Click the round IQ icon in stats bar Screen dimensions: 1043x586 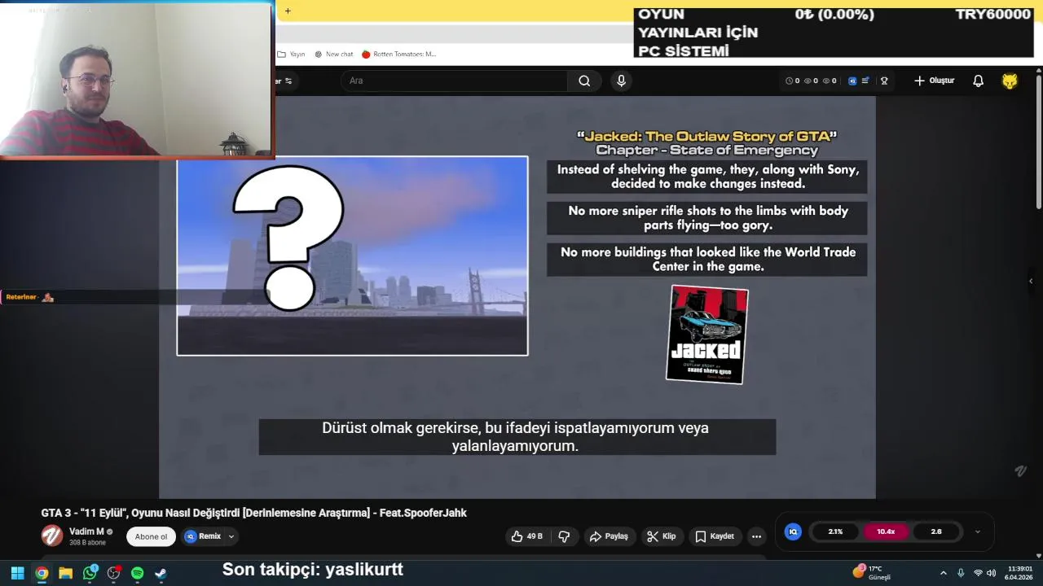pos(793,531)
